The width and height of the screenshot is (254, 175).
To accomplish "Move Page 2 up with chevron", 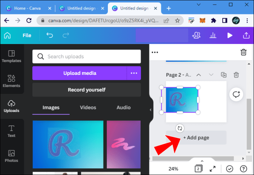I will (199, 75).
